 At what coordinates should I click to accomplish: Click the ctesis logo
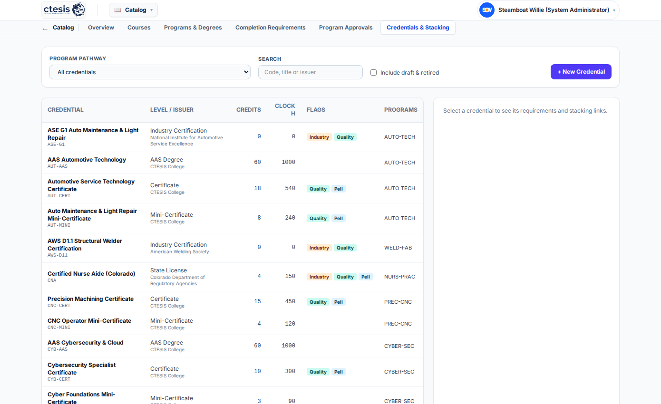(64, 10)
